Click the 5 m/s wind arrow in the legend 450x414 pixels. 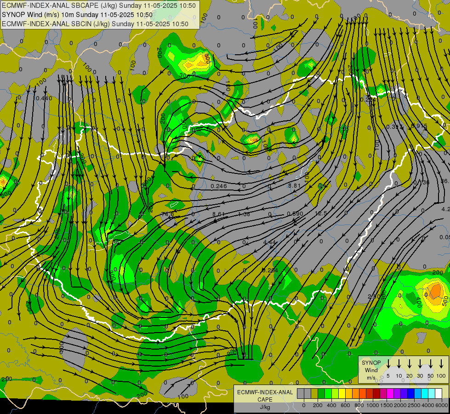[388, 364]
